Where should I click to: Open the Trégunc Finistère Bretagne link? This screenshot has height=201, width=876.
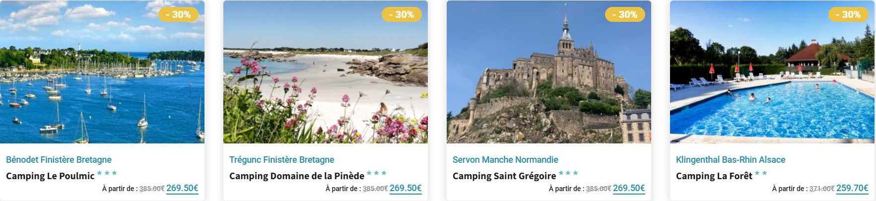[281, 160]
